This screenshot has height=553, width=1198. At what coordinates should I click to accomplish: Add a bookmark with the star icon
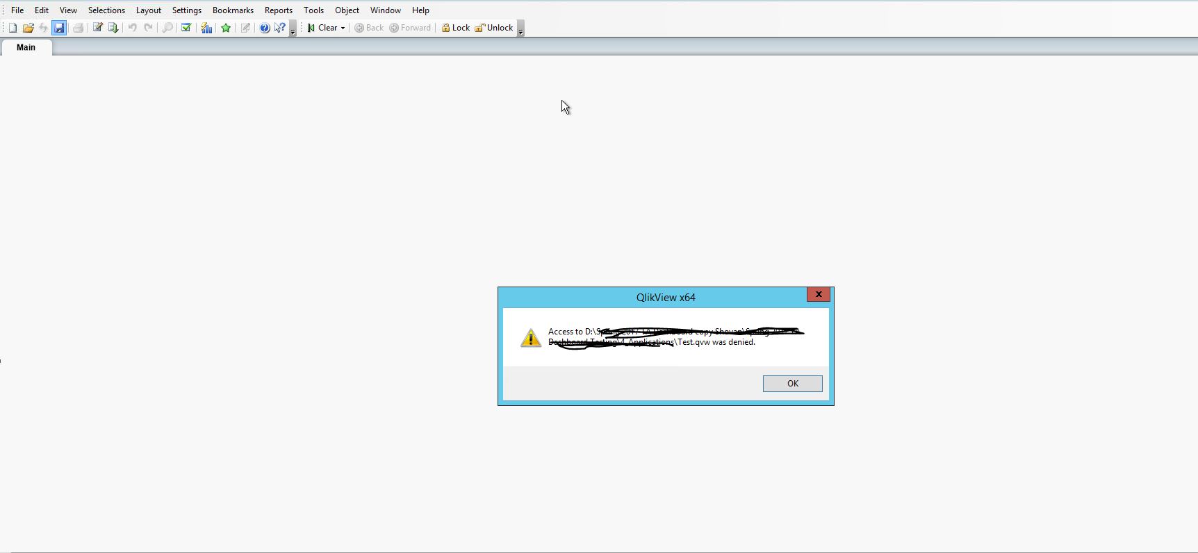point(226,28)
